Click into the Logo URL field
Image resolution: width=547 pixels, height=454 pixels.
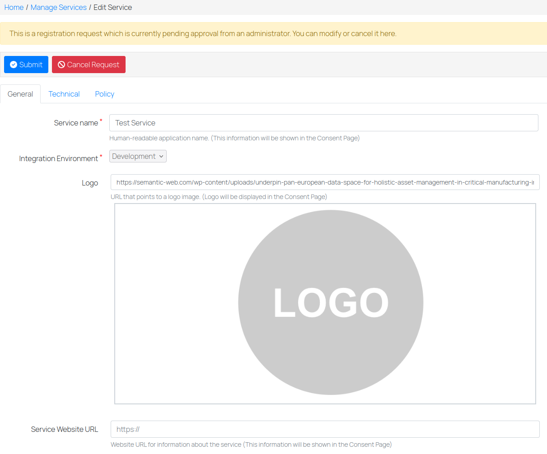325,182
